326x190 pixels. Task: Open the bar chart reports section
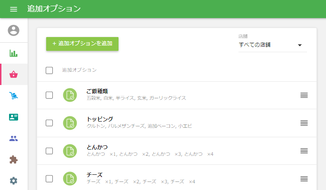tap(14, 53)
